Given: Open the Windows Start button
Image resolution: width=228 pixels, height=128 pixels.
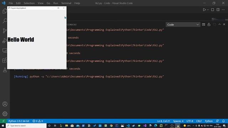Looking at the screenshot, I should tap(3, 126).
